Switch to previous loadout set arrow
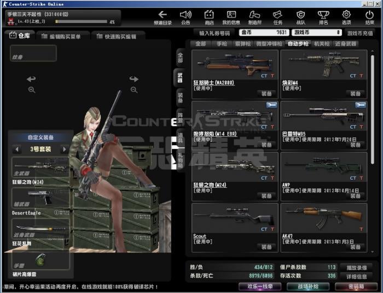 click(x=16, y=149)
